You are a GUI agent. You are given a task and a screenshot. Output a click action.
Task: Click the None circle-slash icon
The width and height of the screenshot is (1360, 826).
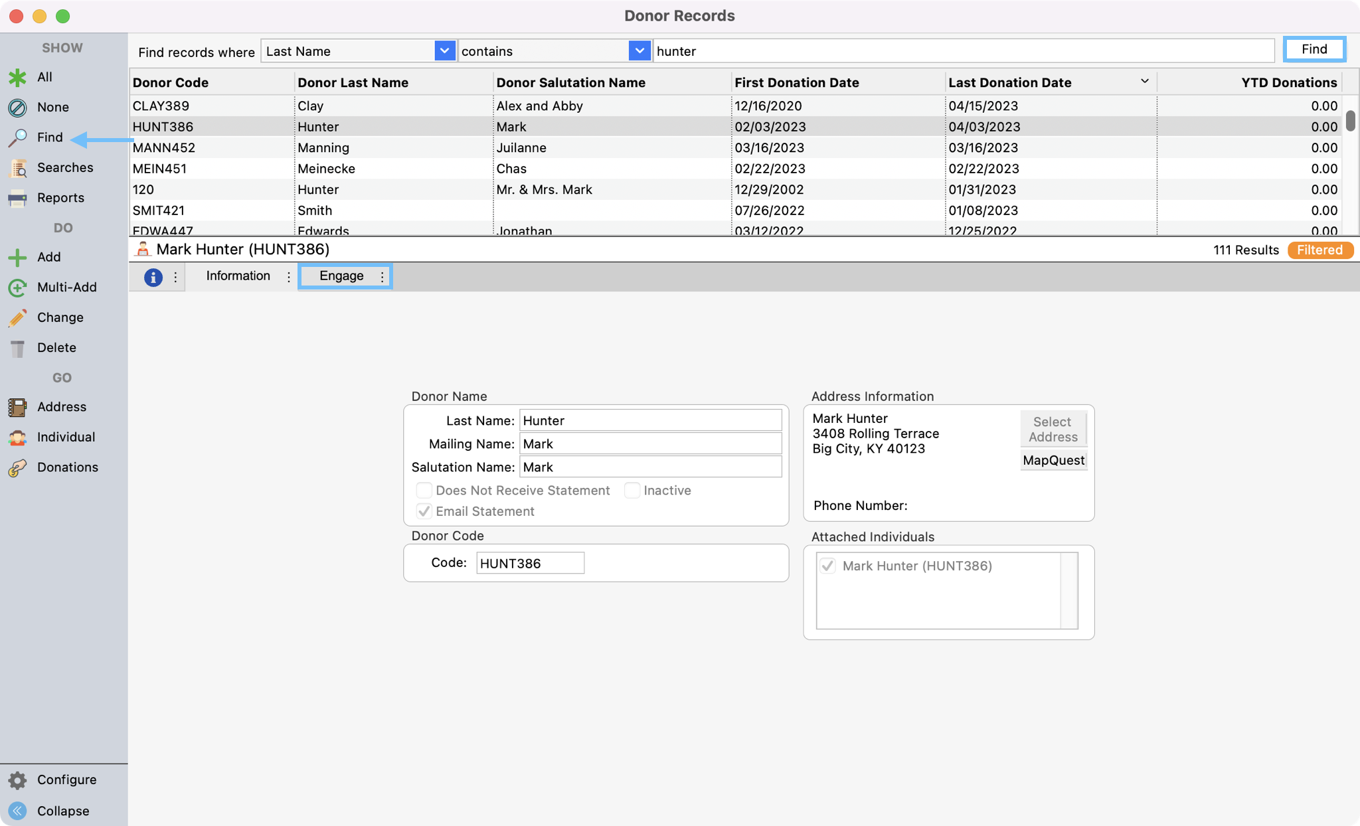(17, 108)
